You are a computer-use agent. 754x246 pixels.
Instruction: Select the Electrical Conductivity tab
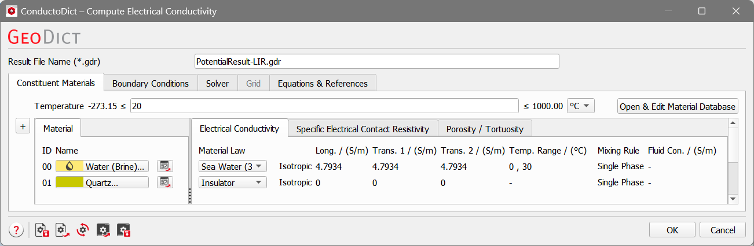tap(239, 128)
